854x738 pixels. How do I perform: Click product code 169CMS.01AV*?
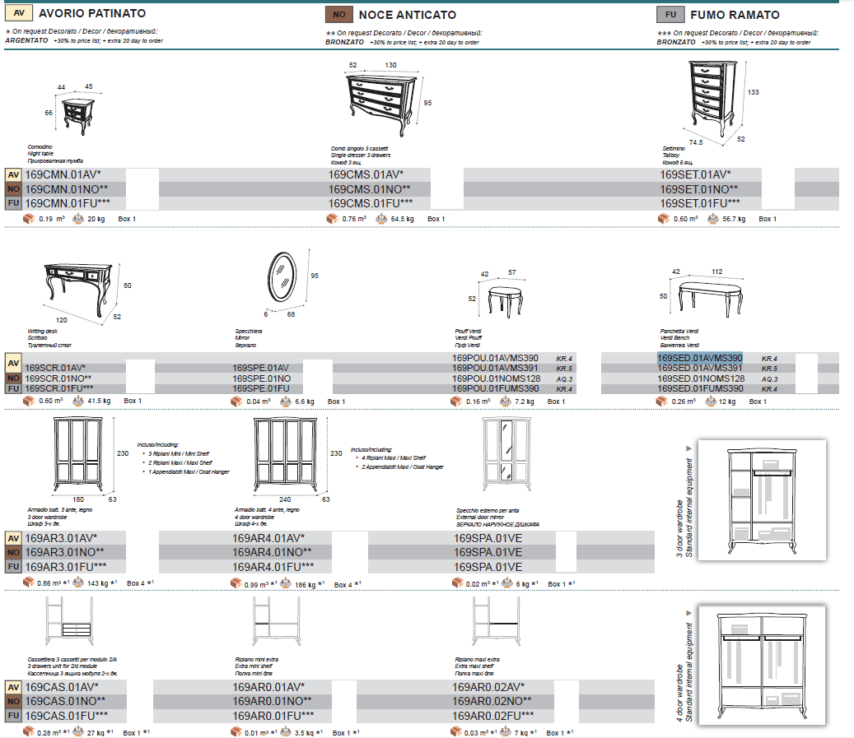tap(366, 174)
